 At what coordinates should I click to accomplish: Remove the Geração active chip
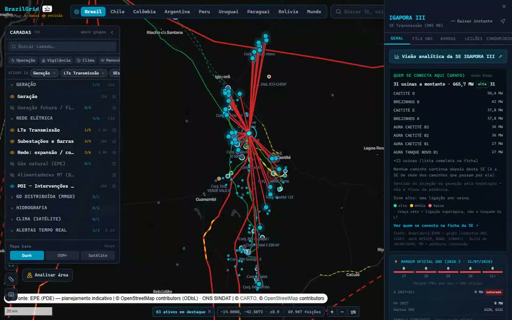(54, 73)
